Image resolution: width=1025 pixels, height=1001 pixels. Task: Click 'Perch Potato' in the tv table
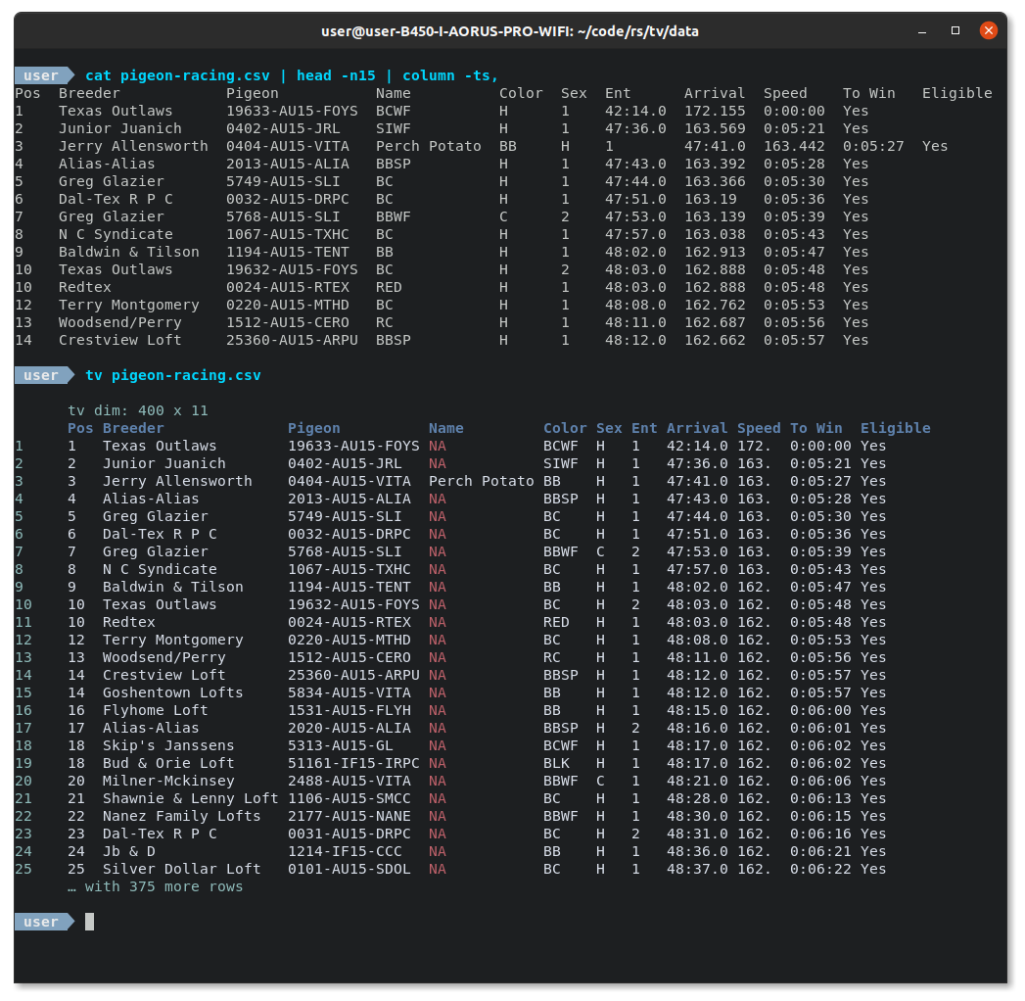481,481
